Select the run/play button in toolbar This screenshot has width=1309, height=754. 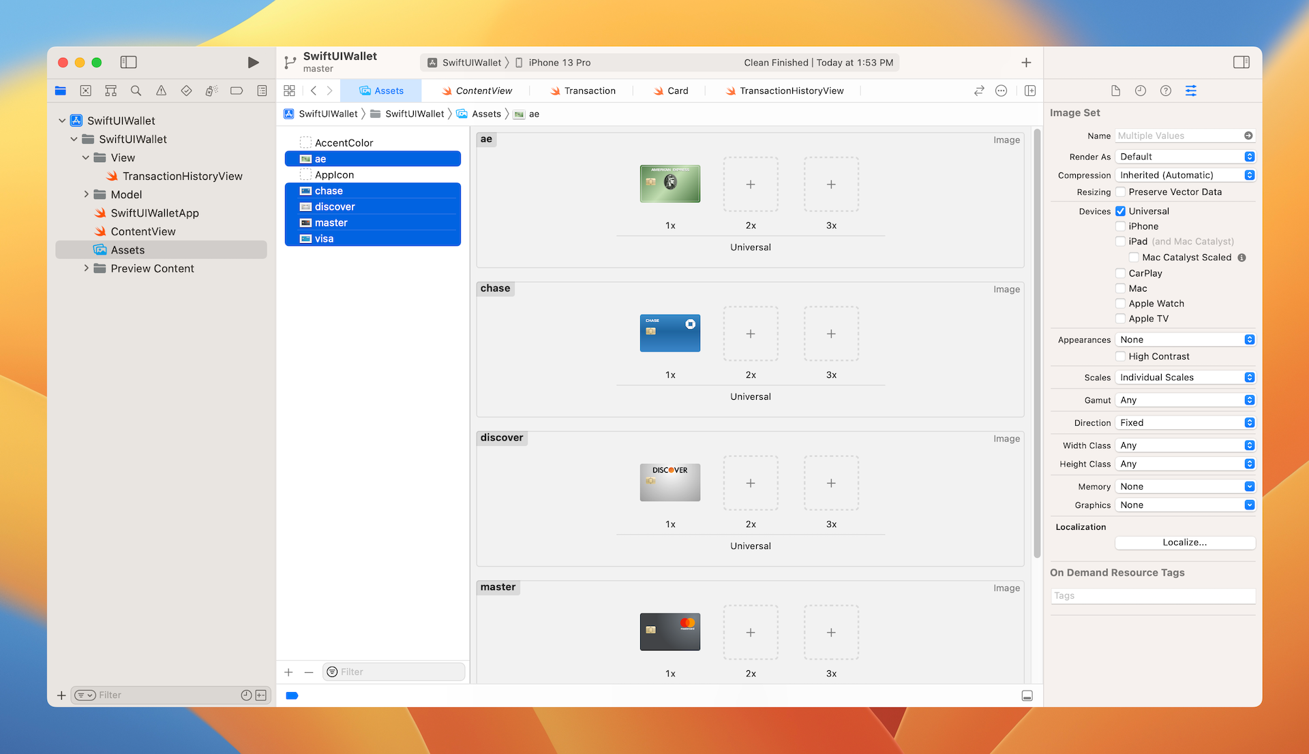pos(253,62)
